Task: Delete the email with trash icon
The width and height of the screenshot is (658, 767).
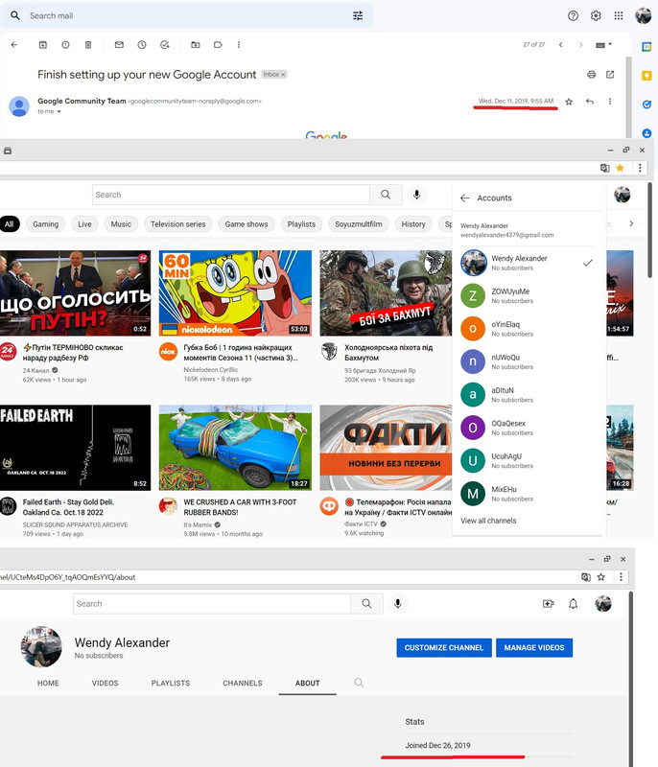Action: [88, 44]
